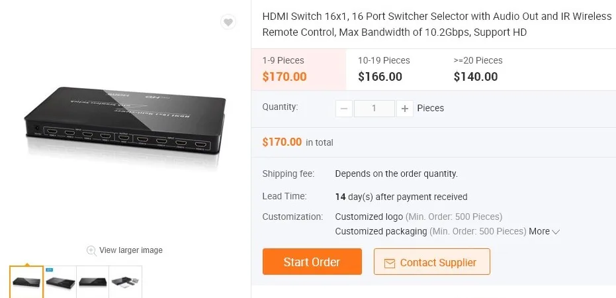Click the magnifier icon under the product photo
The height and width of the screenshot is (298, 616).
point(91,250)
